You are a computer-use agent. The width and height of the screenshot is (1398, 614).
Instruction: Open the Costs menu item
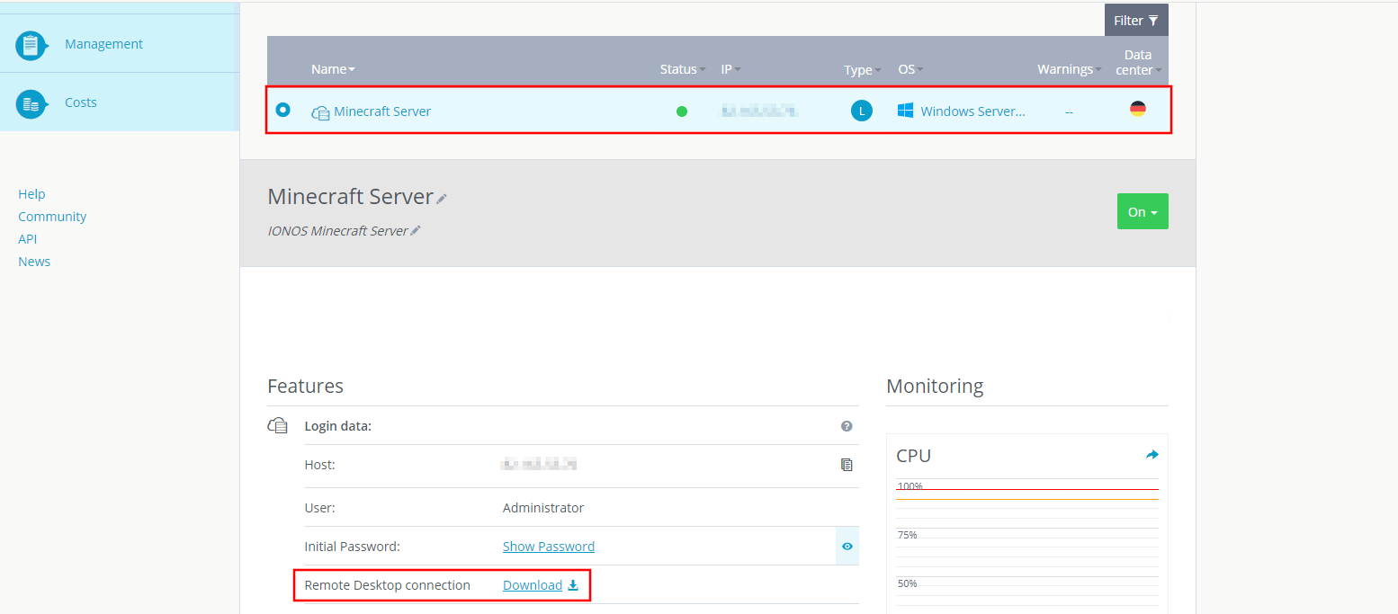point(81,102)
